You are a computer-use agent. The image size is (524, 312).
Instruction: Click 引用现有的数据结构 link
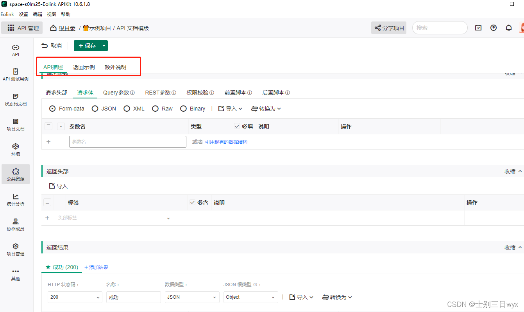226,142
